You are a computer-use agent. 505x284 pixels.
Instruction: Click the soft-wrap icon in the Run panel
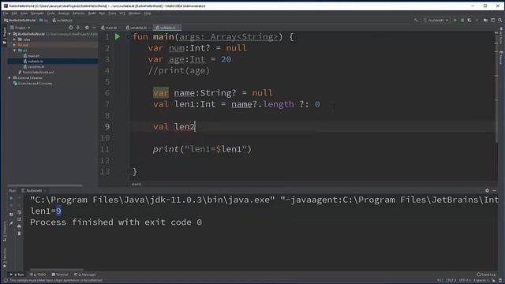19,212
